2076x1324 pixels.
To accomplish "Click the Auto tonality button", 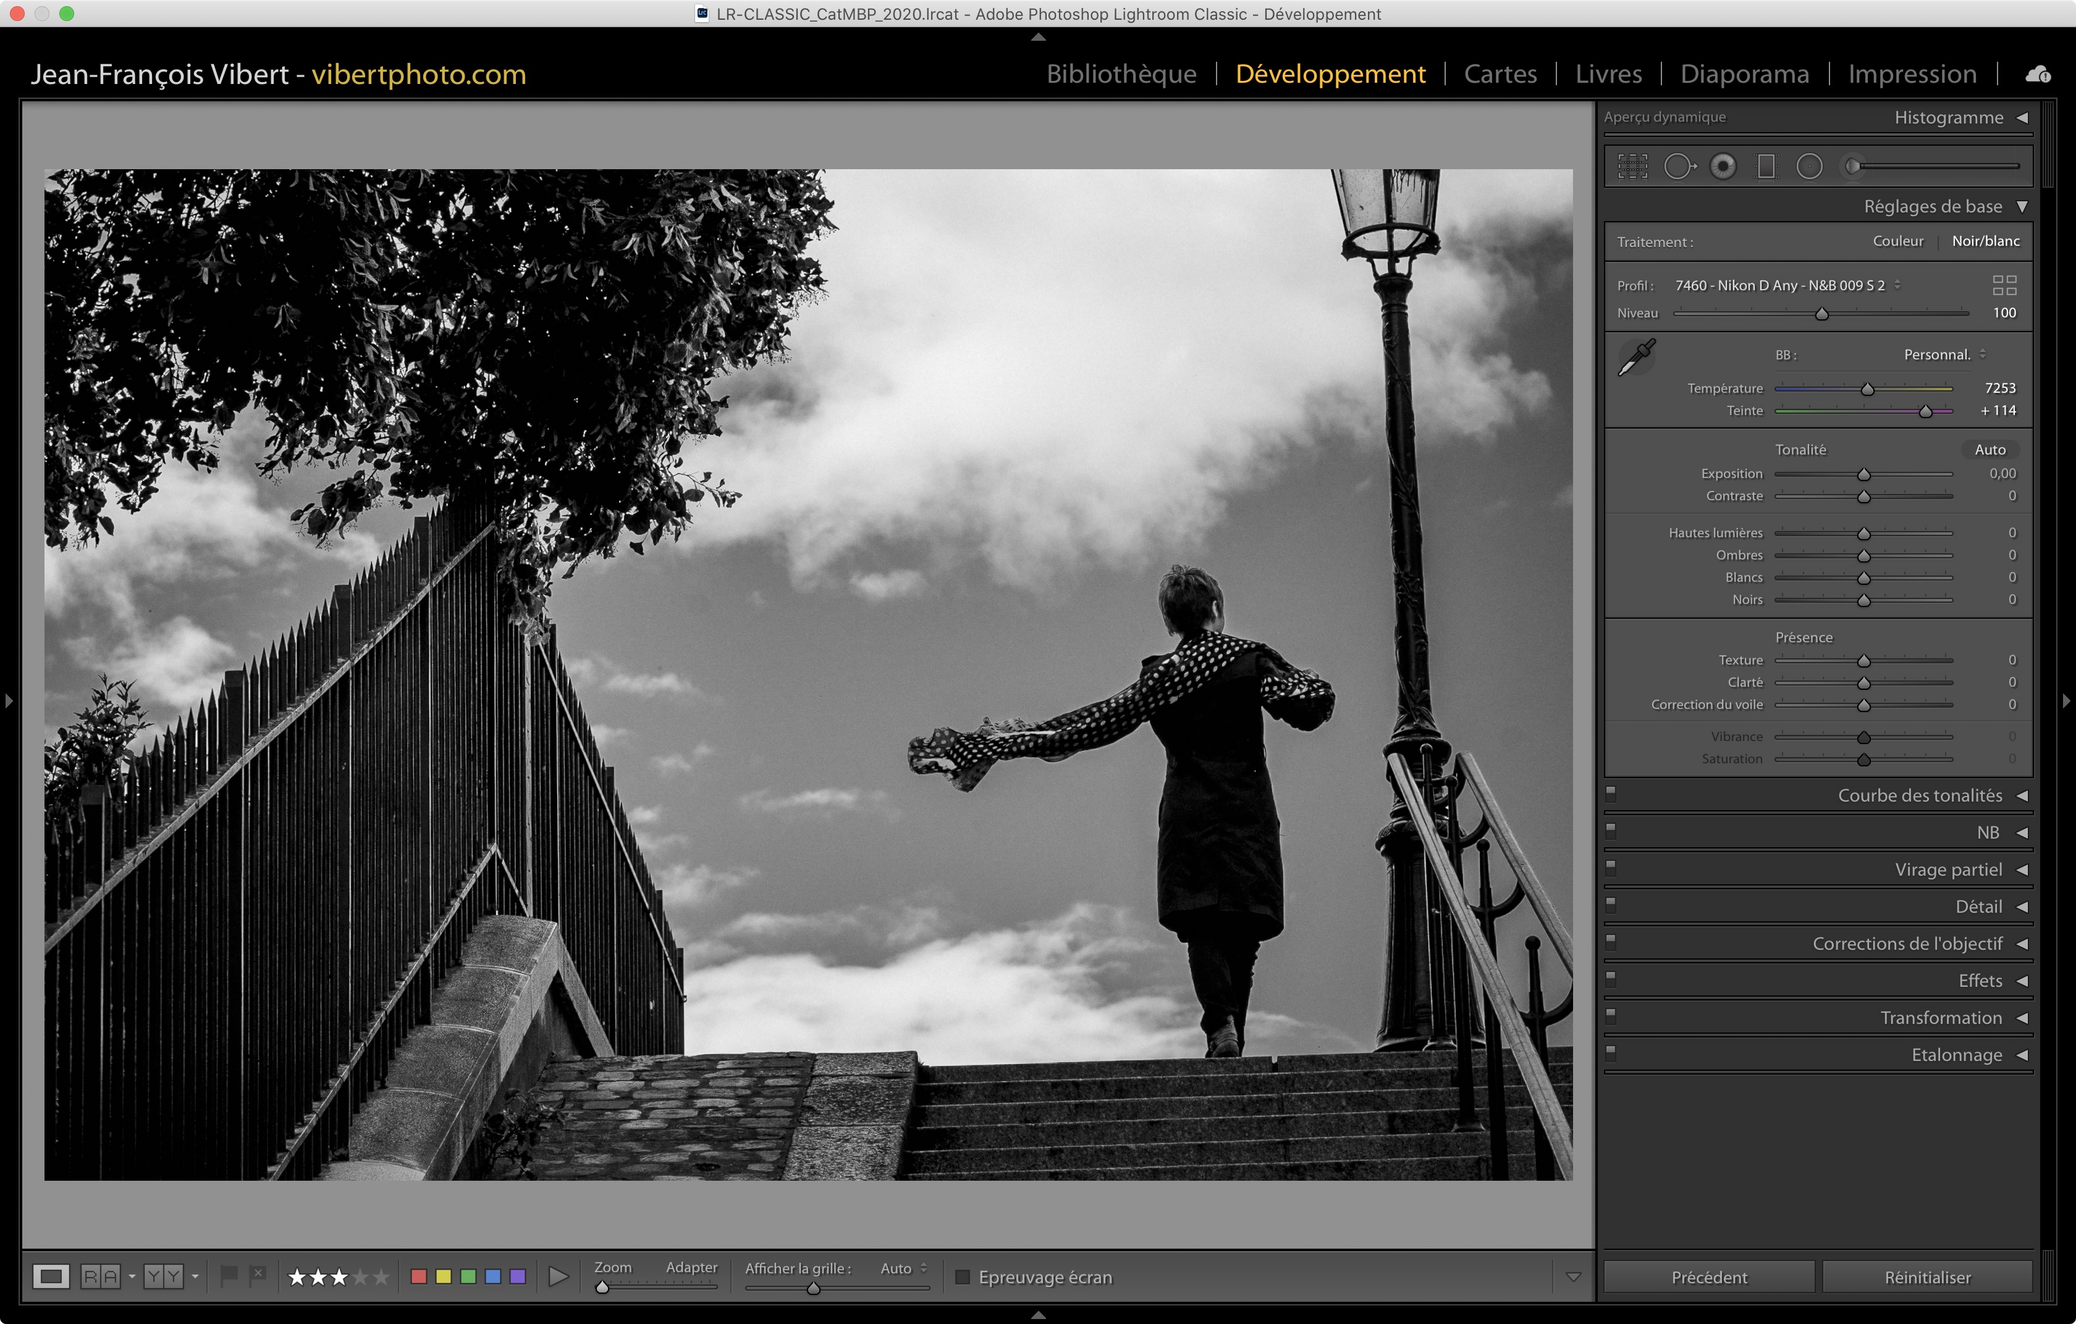I will click(x=1989, y=450).
